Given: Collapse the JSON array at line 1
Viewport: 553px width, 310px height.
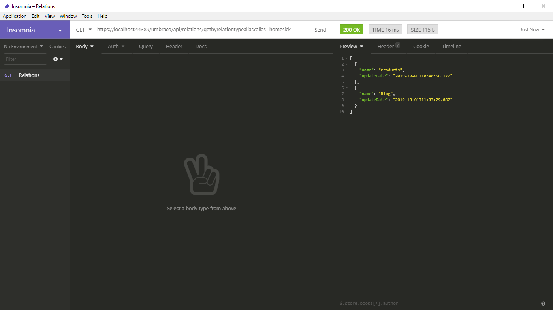Looking at the screenshot, I should point(346,58).
